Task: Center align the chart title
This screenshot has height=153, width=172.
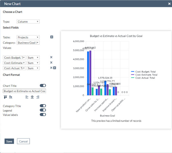Action: (32, 97)
